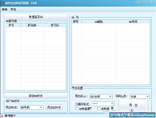Expand the 分隔符格式 dropdown
Viewport: 156px width, 118px height.
pos(103,104)
